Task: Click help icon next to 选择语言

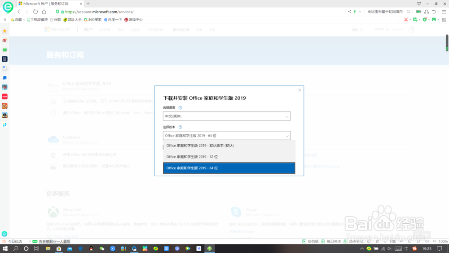Action: (180, 108)
